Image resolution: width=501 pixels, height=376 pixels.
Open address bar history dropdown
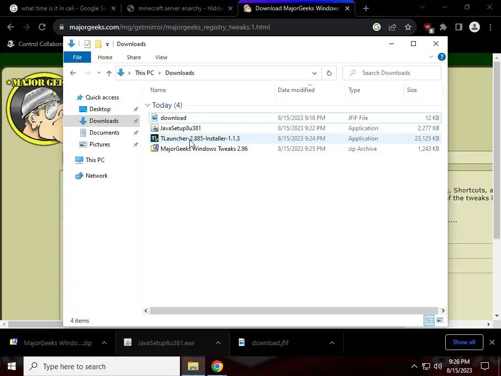pos(315,73)
